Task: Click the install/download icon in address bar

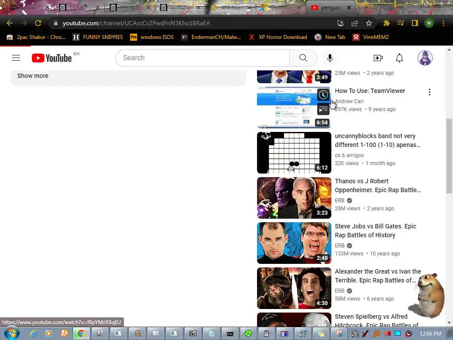Action: (x=340, y=23)
